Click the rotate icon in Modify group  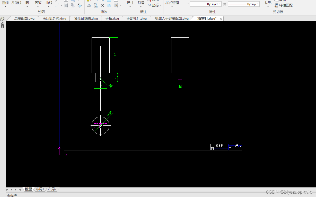point(102,5)
